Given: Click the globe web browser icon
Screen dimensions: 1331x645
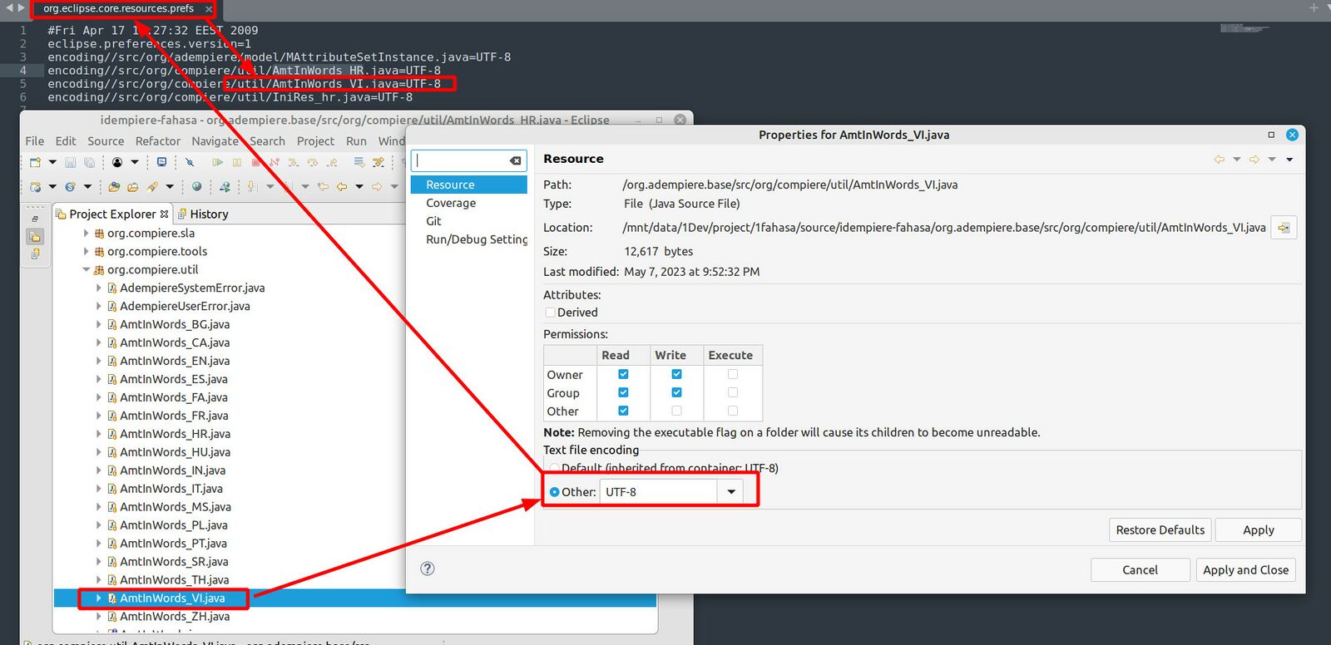Looking at the screenshot, I should click(x=196, y=187).
